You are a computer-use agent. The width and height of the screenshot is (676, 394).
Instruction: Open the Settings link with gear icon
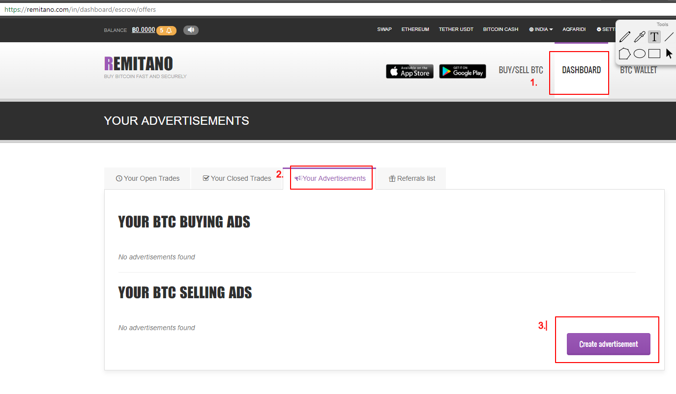[x=606, y=29]
